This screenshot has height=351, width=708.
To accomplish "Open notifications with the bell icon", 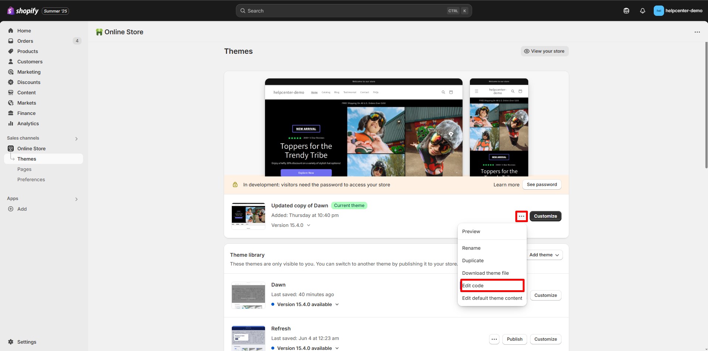I will (642, 11).
